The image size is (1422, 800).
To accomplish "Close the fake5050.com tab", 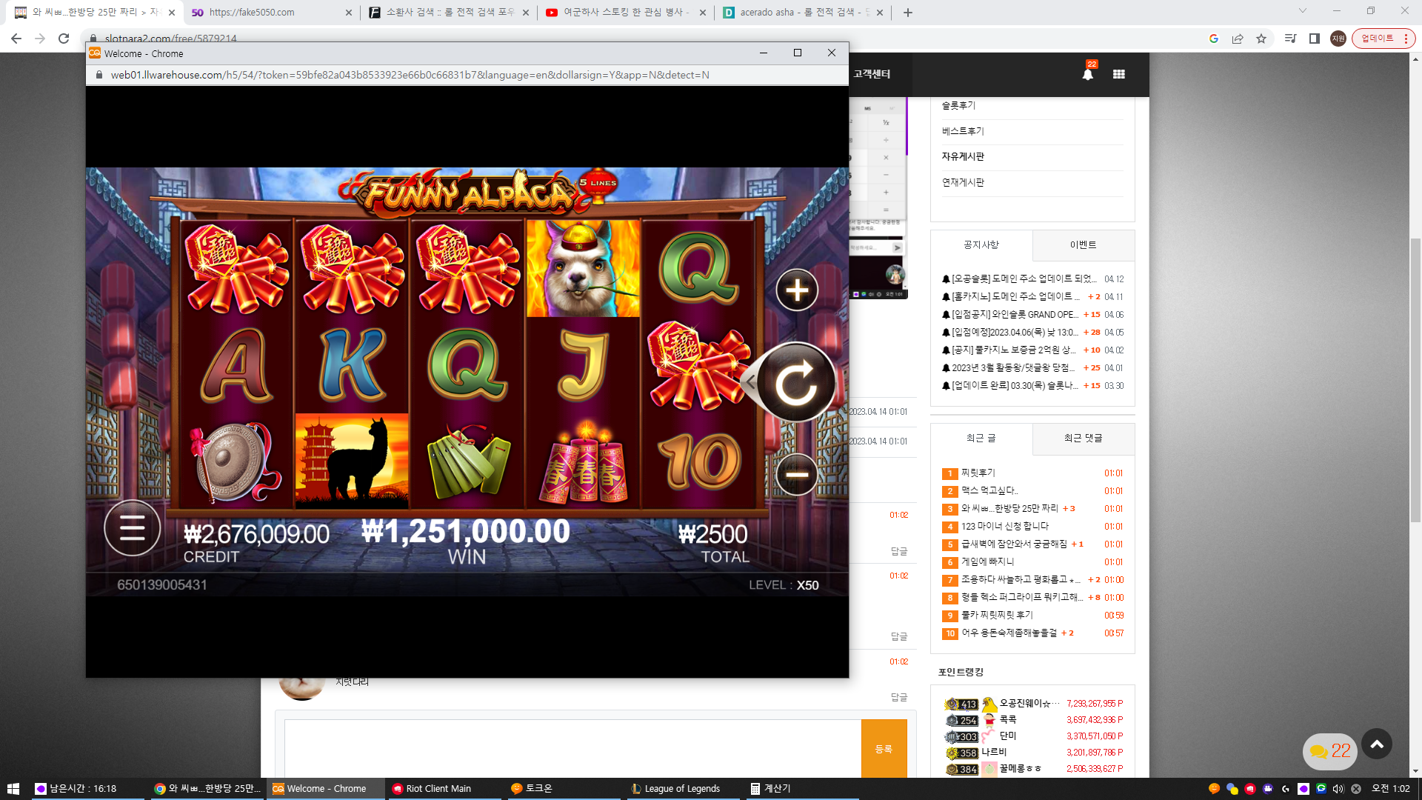I will click(x=349, y=13).
